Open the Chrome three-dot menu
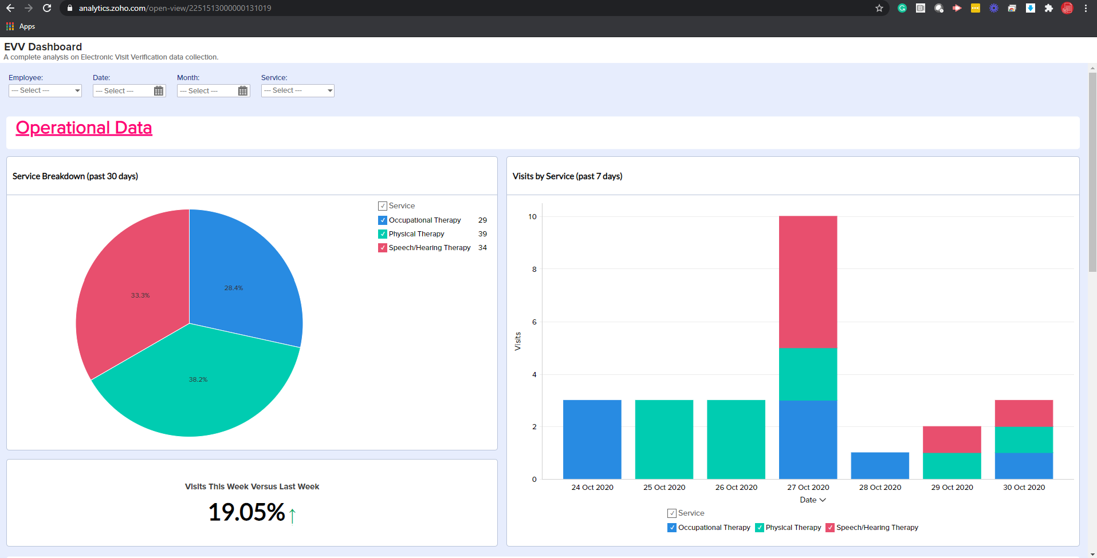Viewport: 1097px width, 558px height. point(1086,8)
